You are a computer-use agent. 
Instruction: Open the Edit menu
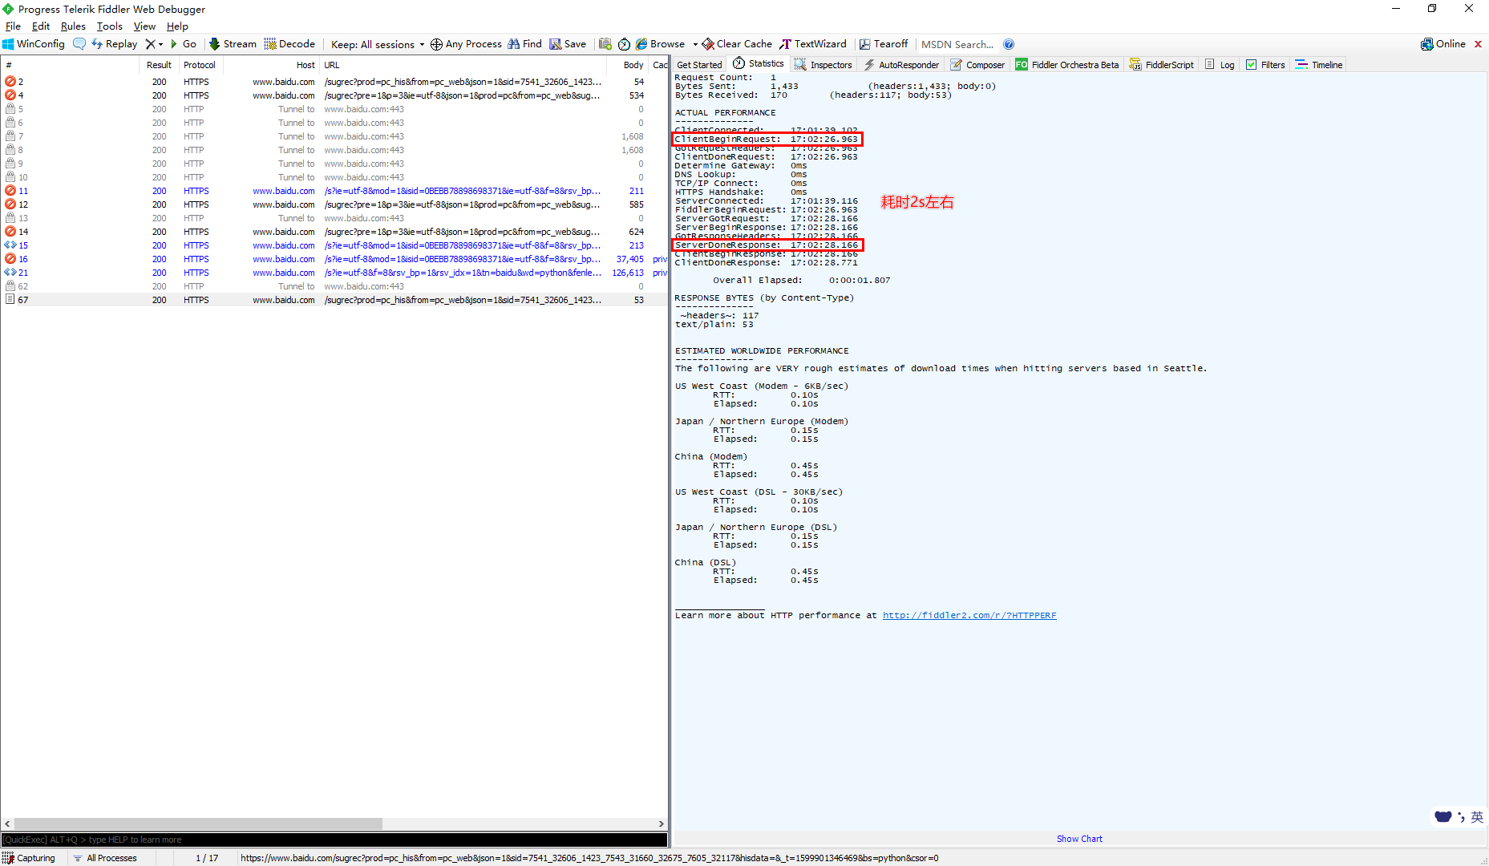click(x=41, y=26)
